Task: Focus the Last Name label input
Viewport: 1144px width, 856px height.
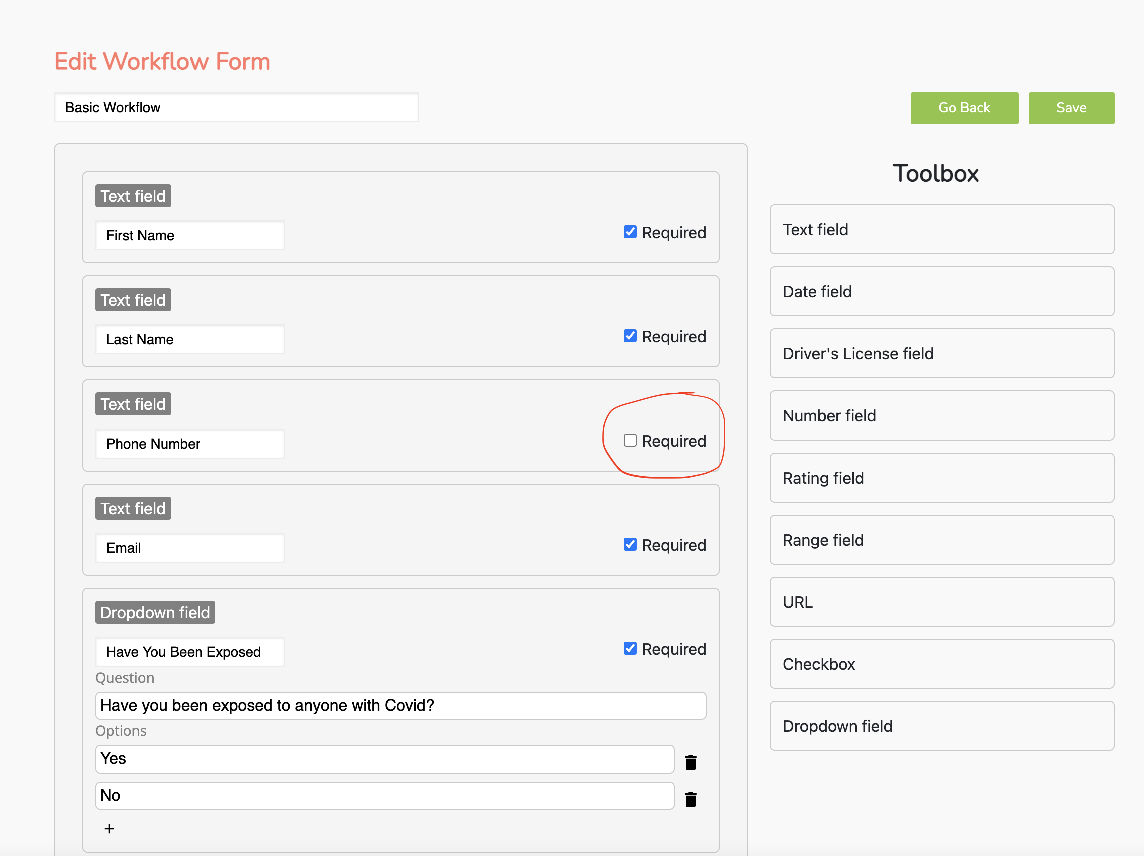Action: tap(190, 340)
